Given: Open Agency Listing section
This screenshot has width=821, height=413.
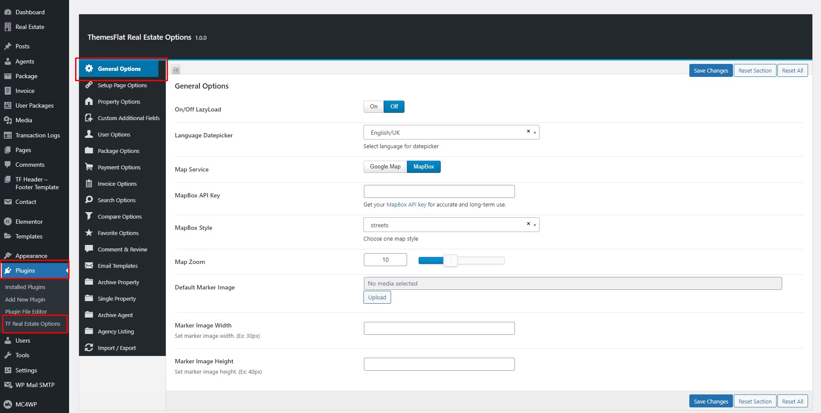Looking at the screenshot, I should (x=122, y=331).
